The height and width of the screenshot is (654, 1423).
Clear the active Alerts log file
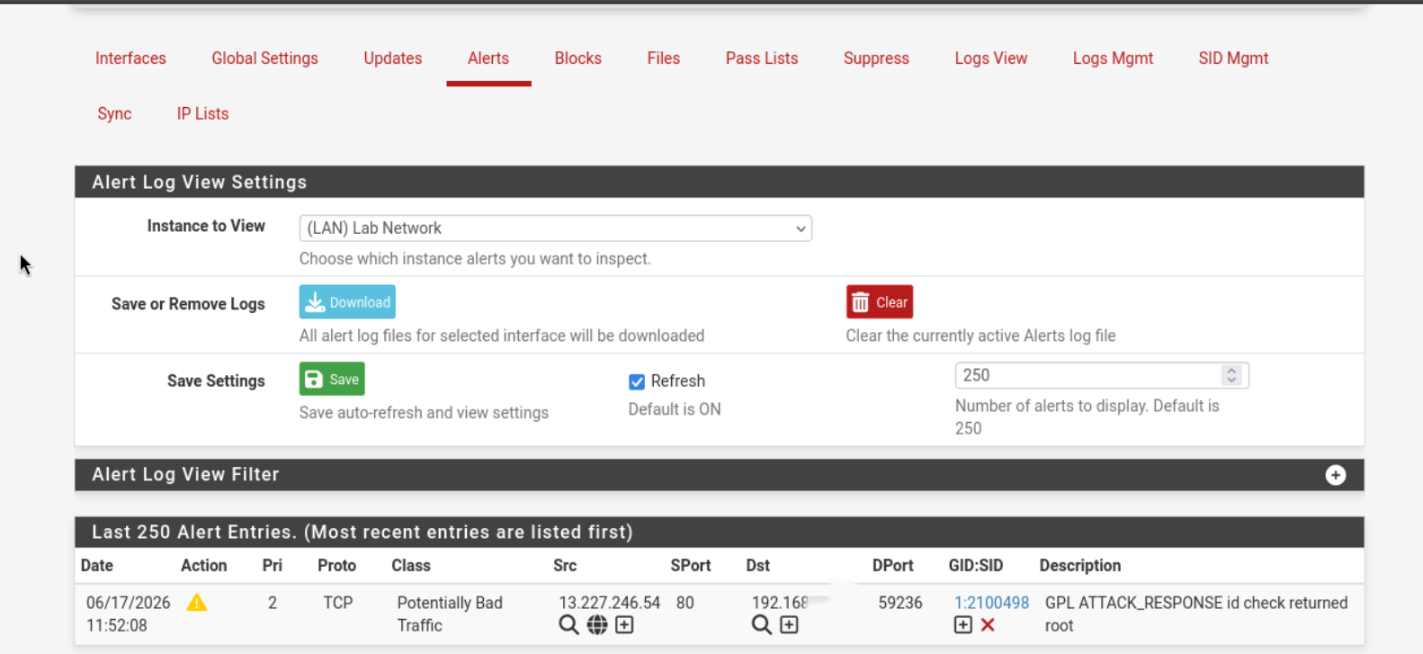coord(880,302)
